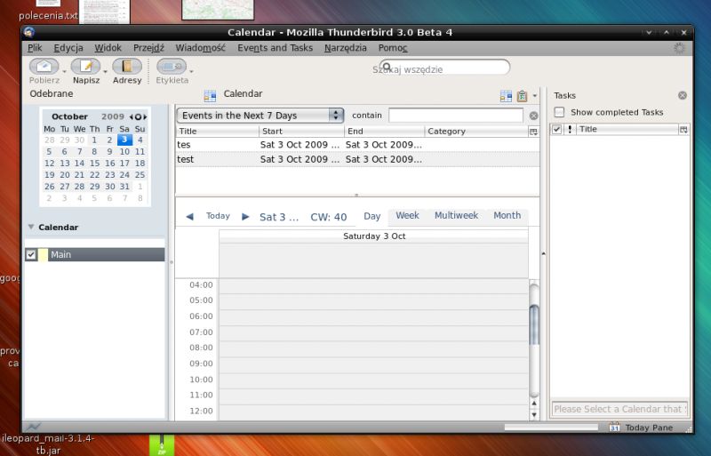Sort events by Start column header
This screenshot has height=456, width=711.
(301, 132)
